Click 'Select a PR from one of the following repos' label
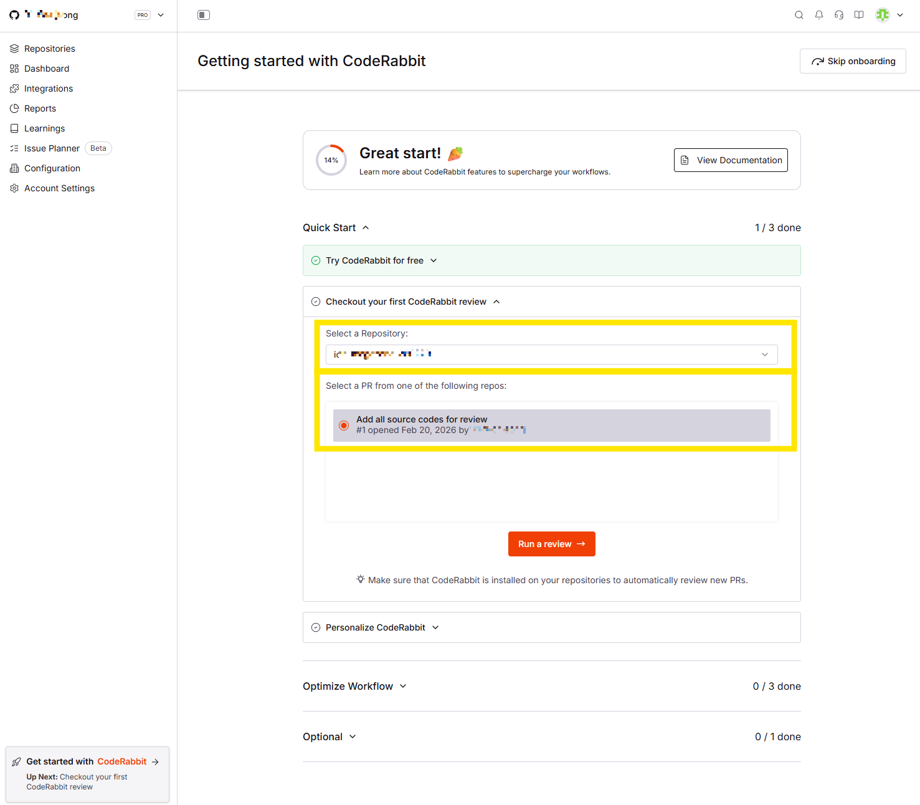Image resolution: width=920 pixels, height=805 pixels. click(416, 386)
